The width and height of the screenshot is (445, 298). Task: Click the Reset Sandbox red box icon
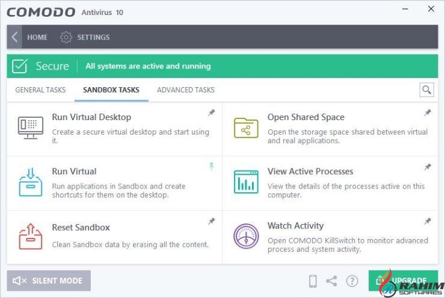pyautogui.click(x=30, y=236)
